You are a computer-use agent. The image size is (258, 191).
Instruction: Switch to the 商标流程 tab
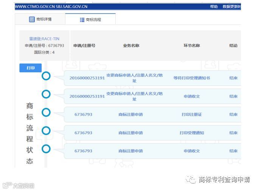90,19
